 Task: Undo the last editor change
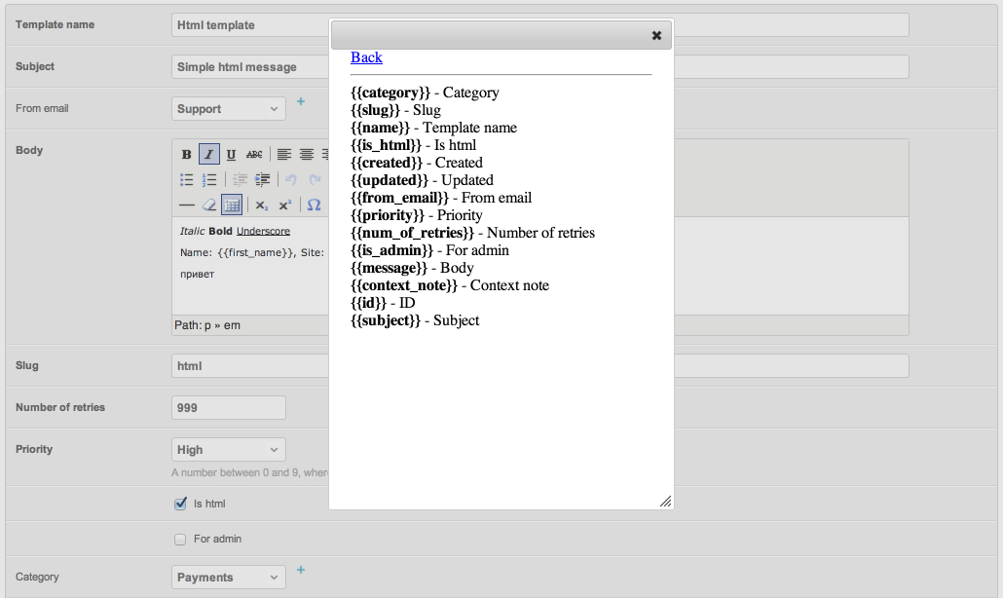[291, 180]
